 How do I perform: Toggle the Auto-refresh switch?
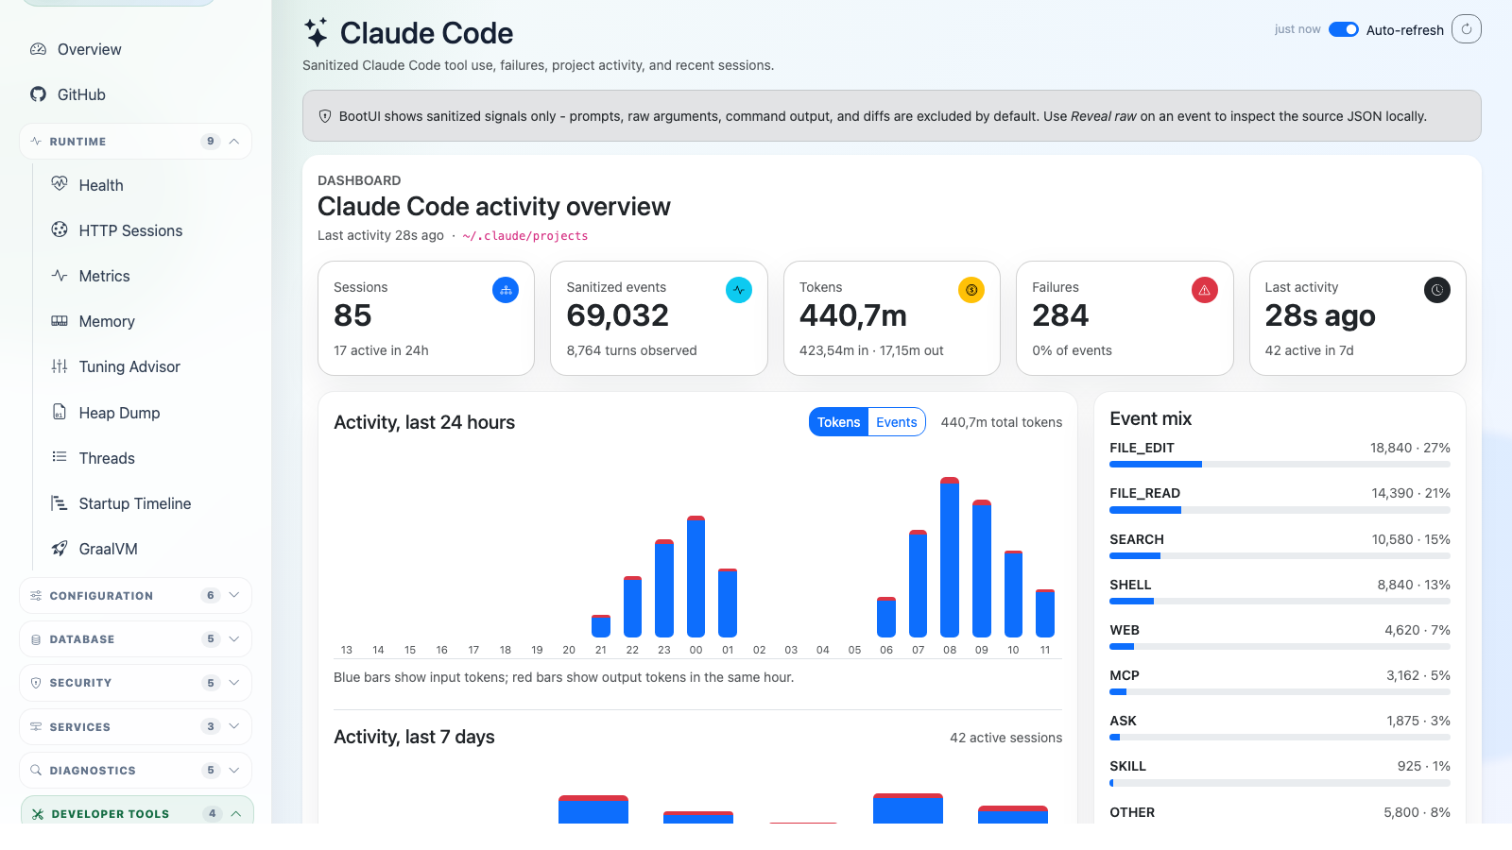coord(1344,29)
